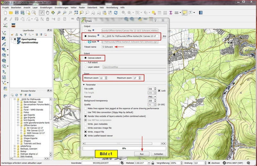Image resolution: width=257 pixels, height=166 pixels.
Task: Open the Layer extent OpenStreetMap combo box
Action: (x=134, y=67)
